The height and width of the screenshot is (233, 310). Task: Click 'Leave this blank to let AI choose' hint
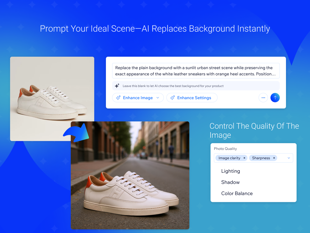point(173,86)
